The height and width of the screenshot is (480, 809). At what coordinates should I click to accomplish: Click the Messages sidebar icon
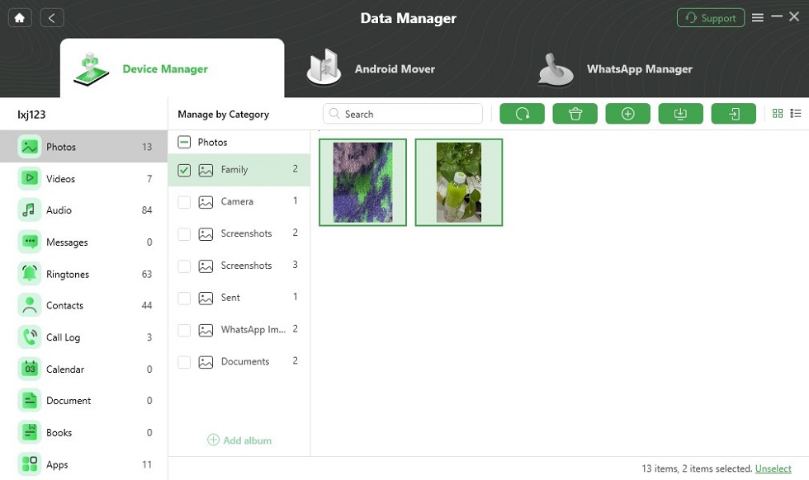tap(30, 242)
